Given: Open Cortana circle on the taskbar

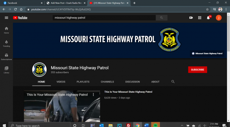Looking at the screenshot, I should tap(75, 125).
